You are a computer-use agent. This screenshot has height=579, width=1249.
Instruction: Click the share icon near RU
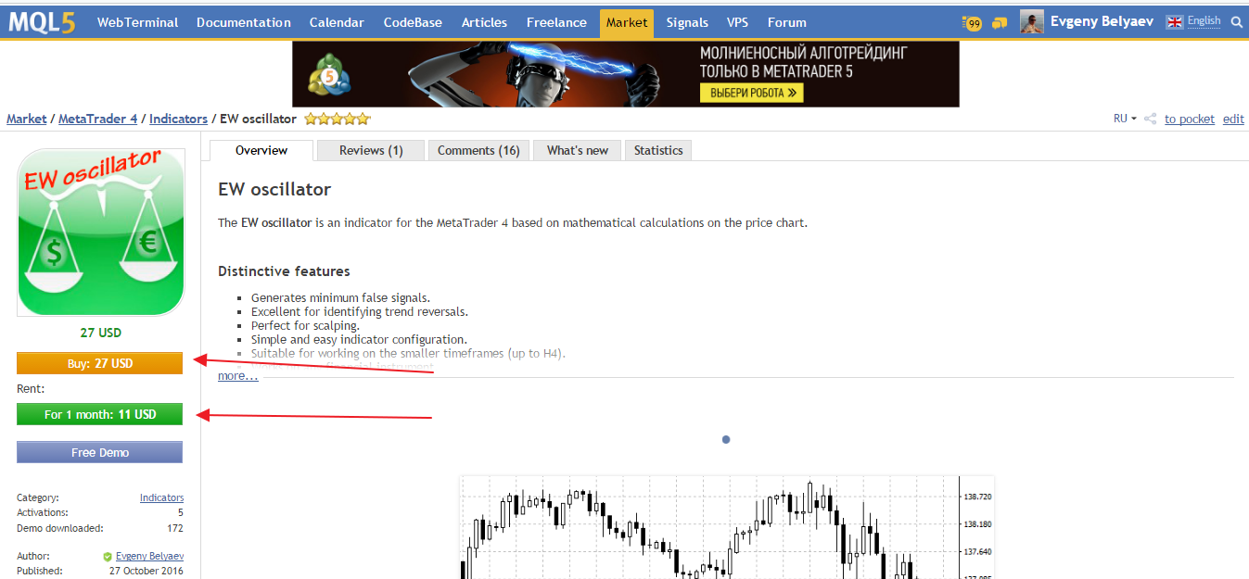pyautogui.click(x=1151, y=119)
